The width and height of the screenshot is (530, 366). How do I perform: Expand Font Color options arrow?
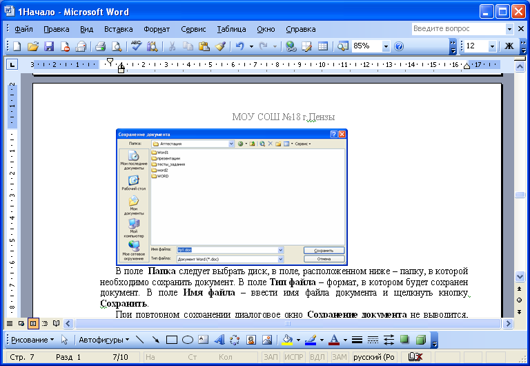coord(345,340)
